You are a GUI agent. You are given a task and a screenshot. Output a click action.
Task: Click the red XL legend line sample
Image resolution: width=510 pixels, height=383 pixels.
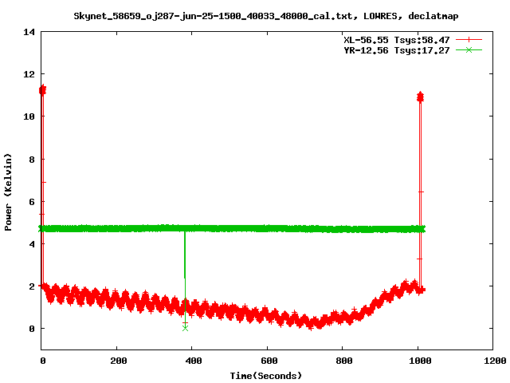pyautogui.click(x=469, y=40)
